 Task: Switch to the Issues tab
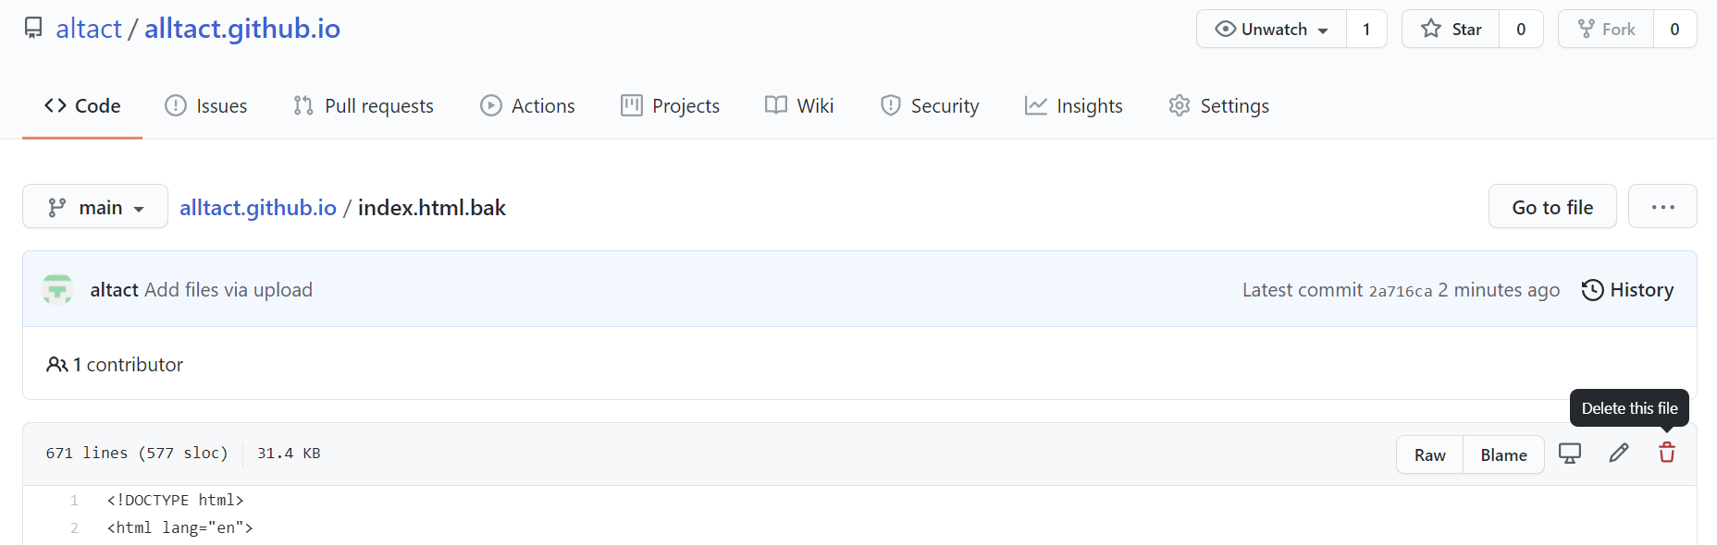click(205, 105)
